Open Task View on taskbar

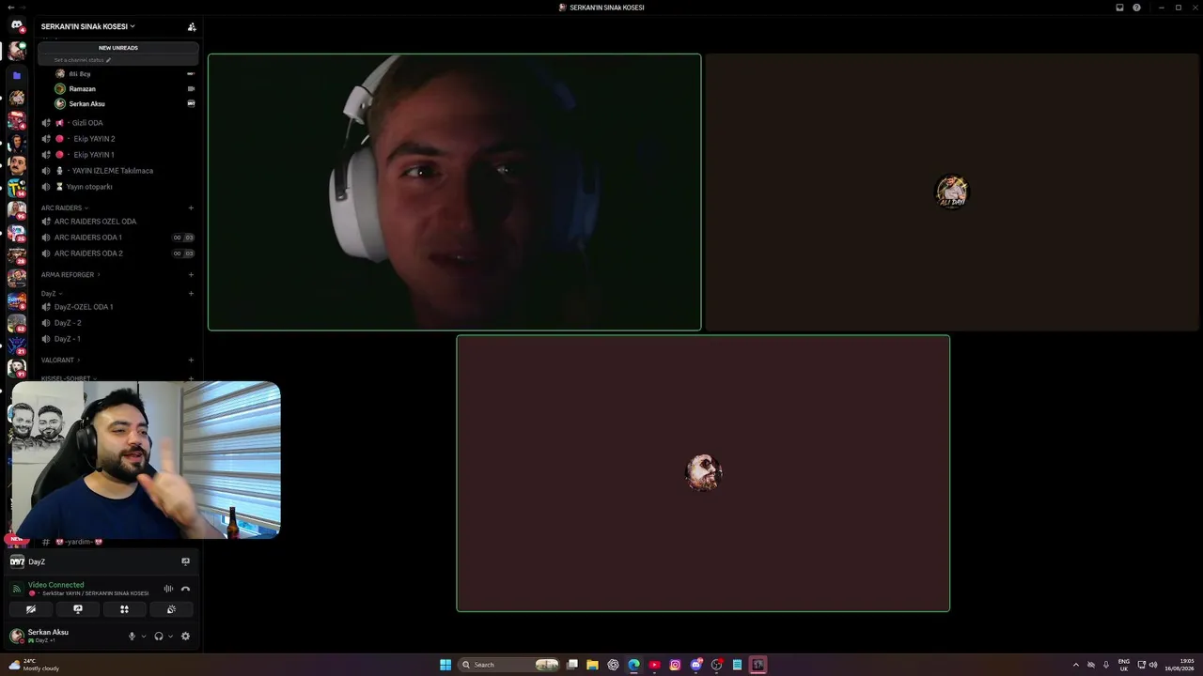point(571,665)
